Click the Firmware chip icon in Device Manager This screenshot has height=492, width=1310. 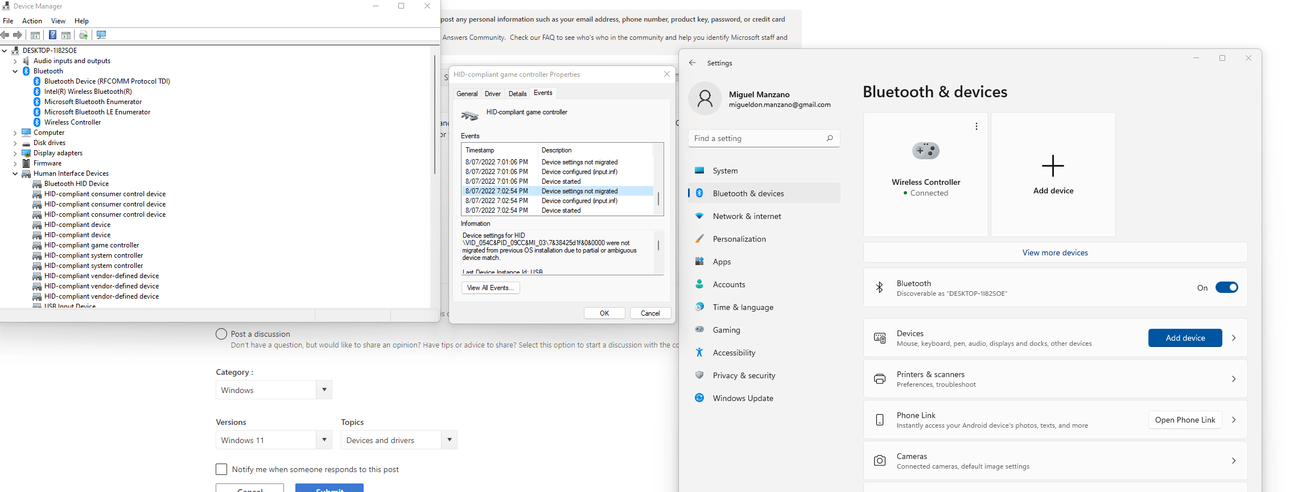click(26, 163)
